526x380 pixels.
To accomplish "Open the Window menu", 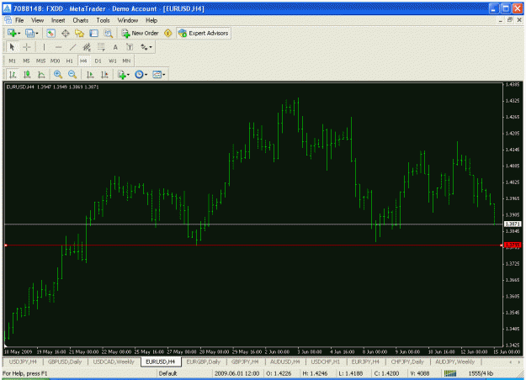I will pyautogui.click(x=127, y=20).
